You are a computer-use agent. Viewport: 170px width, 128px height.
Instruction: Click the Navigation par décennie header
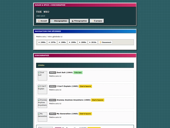point(85,31)
